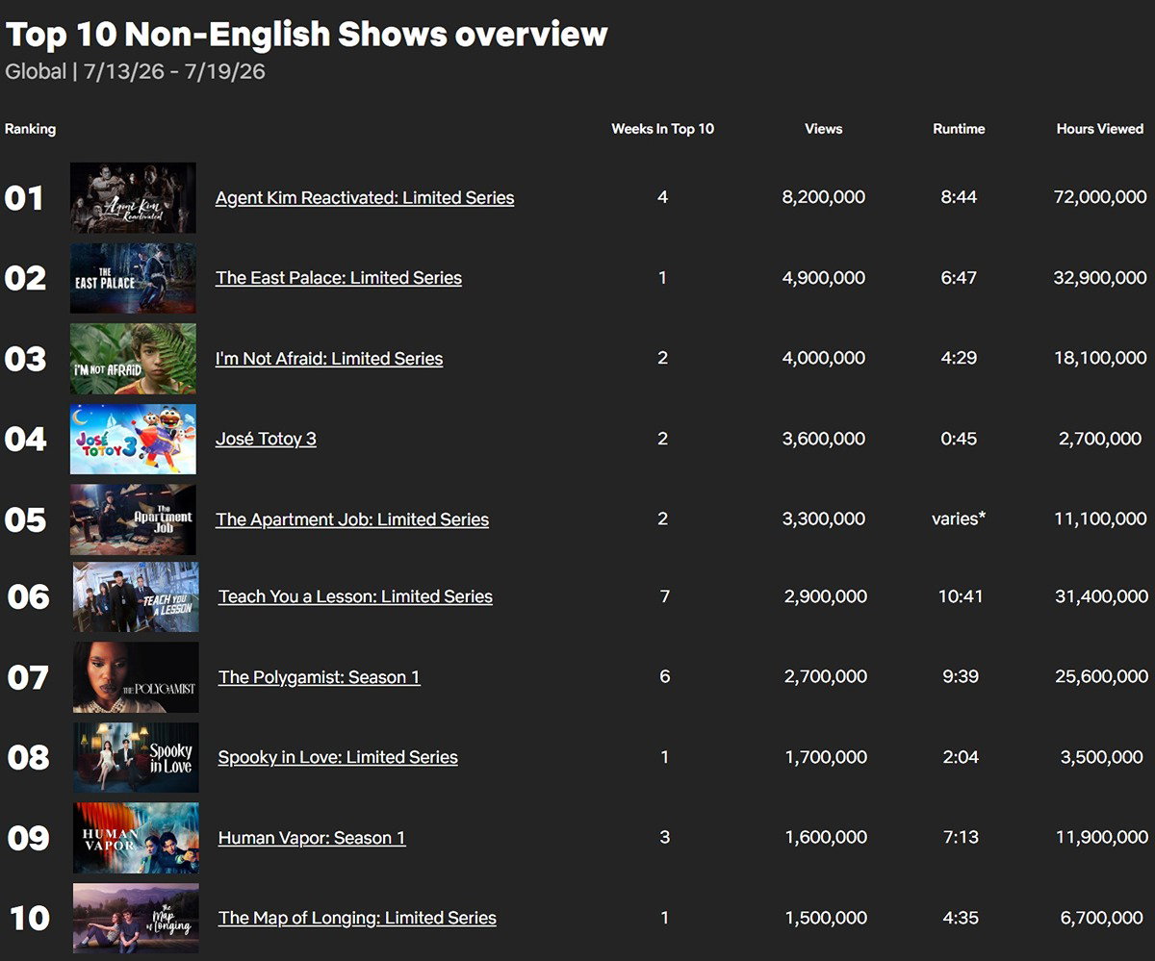The width and height of the screenshot is (1155, 961).
Task: Click the Hours Viewed column header
Action: pos(1100,129)
